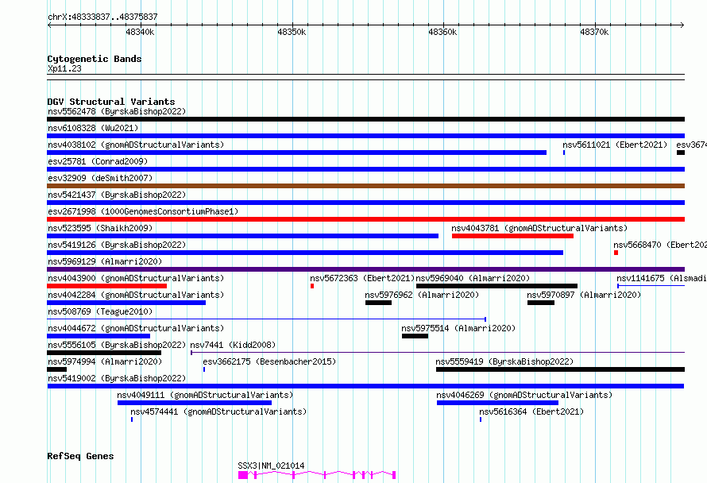Select the nsv4043900 gnomADStructuralVariants label
Image resolution: width=707 pixels, height=483 pixels.
[136, 278]
